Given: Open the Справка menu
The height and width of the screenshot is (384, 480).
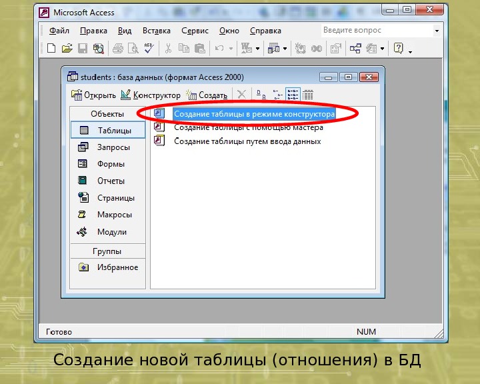Looking at the screenshot, I should [x=265, y=31].
